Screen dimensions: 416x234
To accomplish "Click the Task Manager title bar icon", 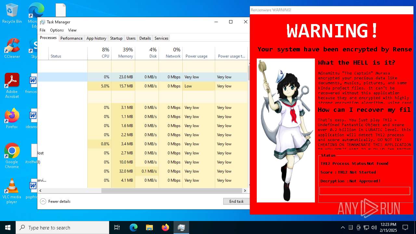I will (x=43, y=22).
